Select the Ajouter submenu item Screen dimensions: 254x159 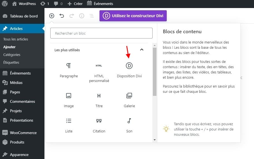point(9,47)
